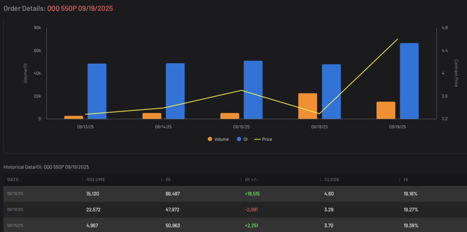Click volume value 22,572

93,210
